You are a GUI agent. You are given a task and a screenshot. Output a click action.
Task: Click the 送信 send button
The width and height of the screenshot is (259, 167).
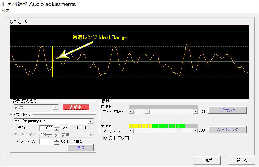80,148
